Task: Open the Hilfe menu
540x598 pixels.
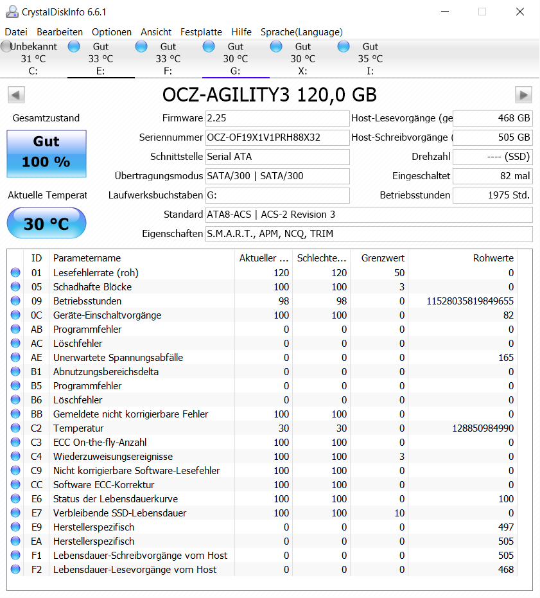Action: 241,32
